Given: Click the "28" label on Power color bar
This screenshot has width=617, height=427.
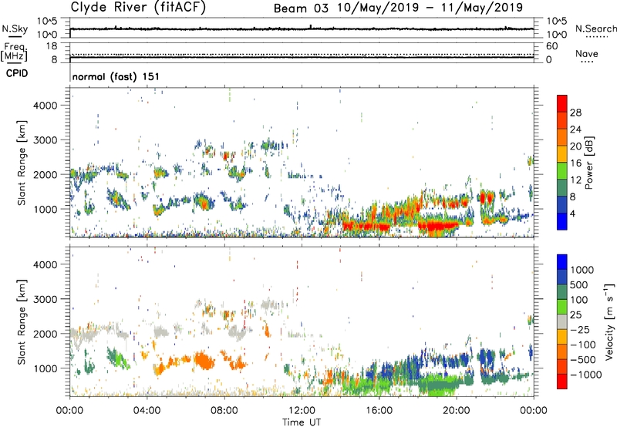Looking at the screenshot, I should click(x=575, y=113).
